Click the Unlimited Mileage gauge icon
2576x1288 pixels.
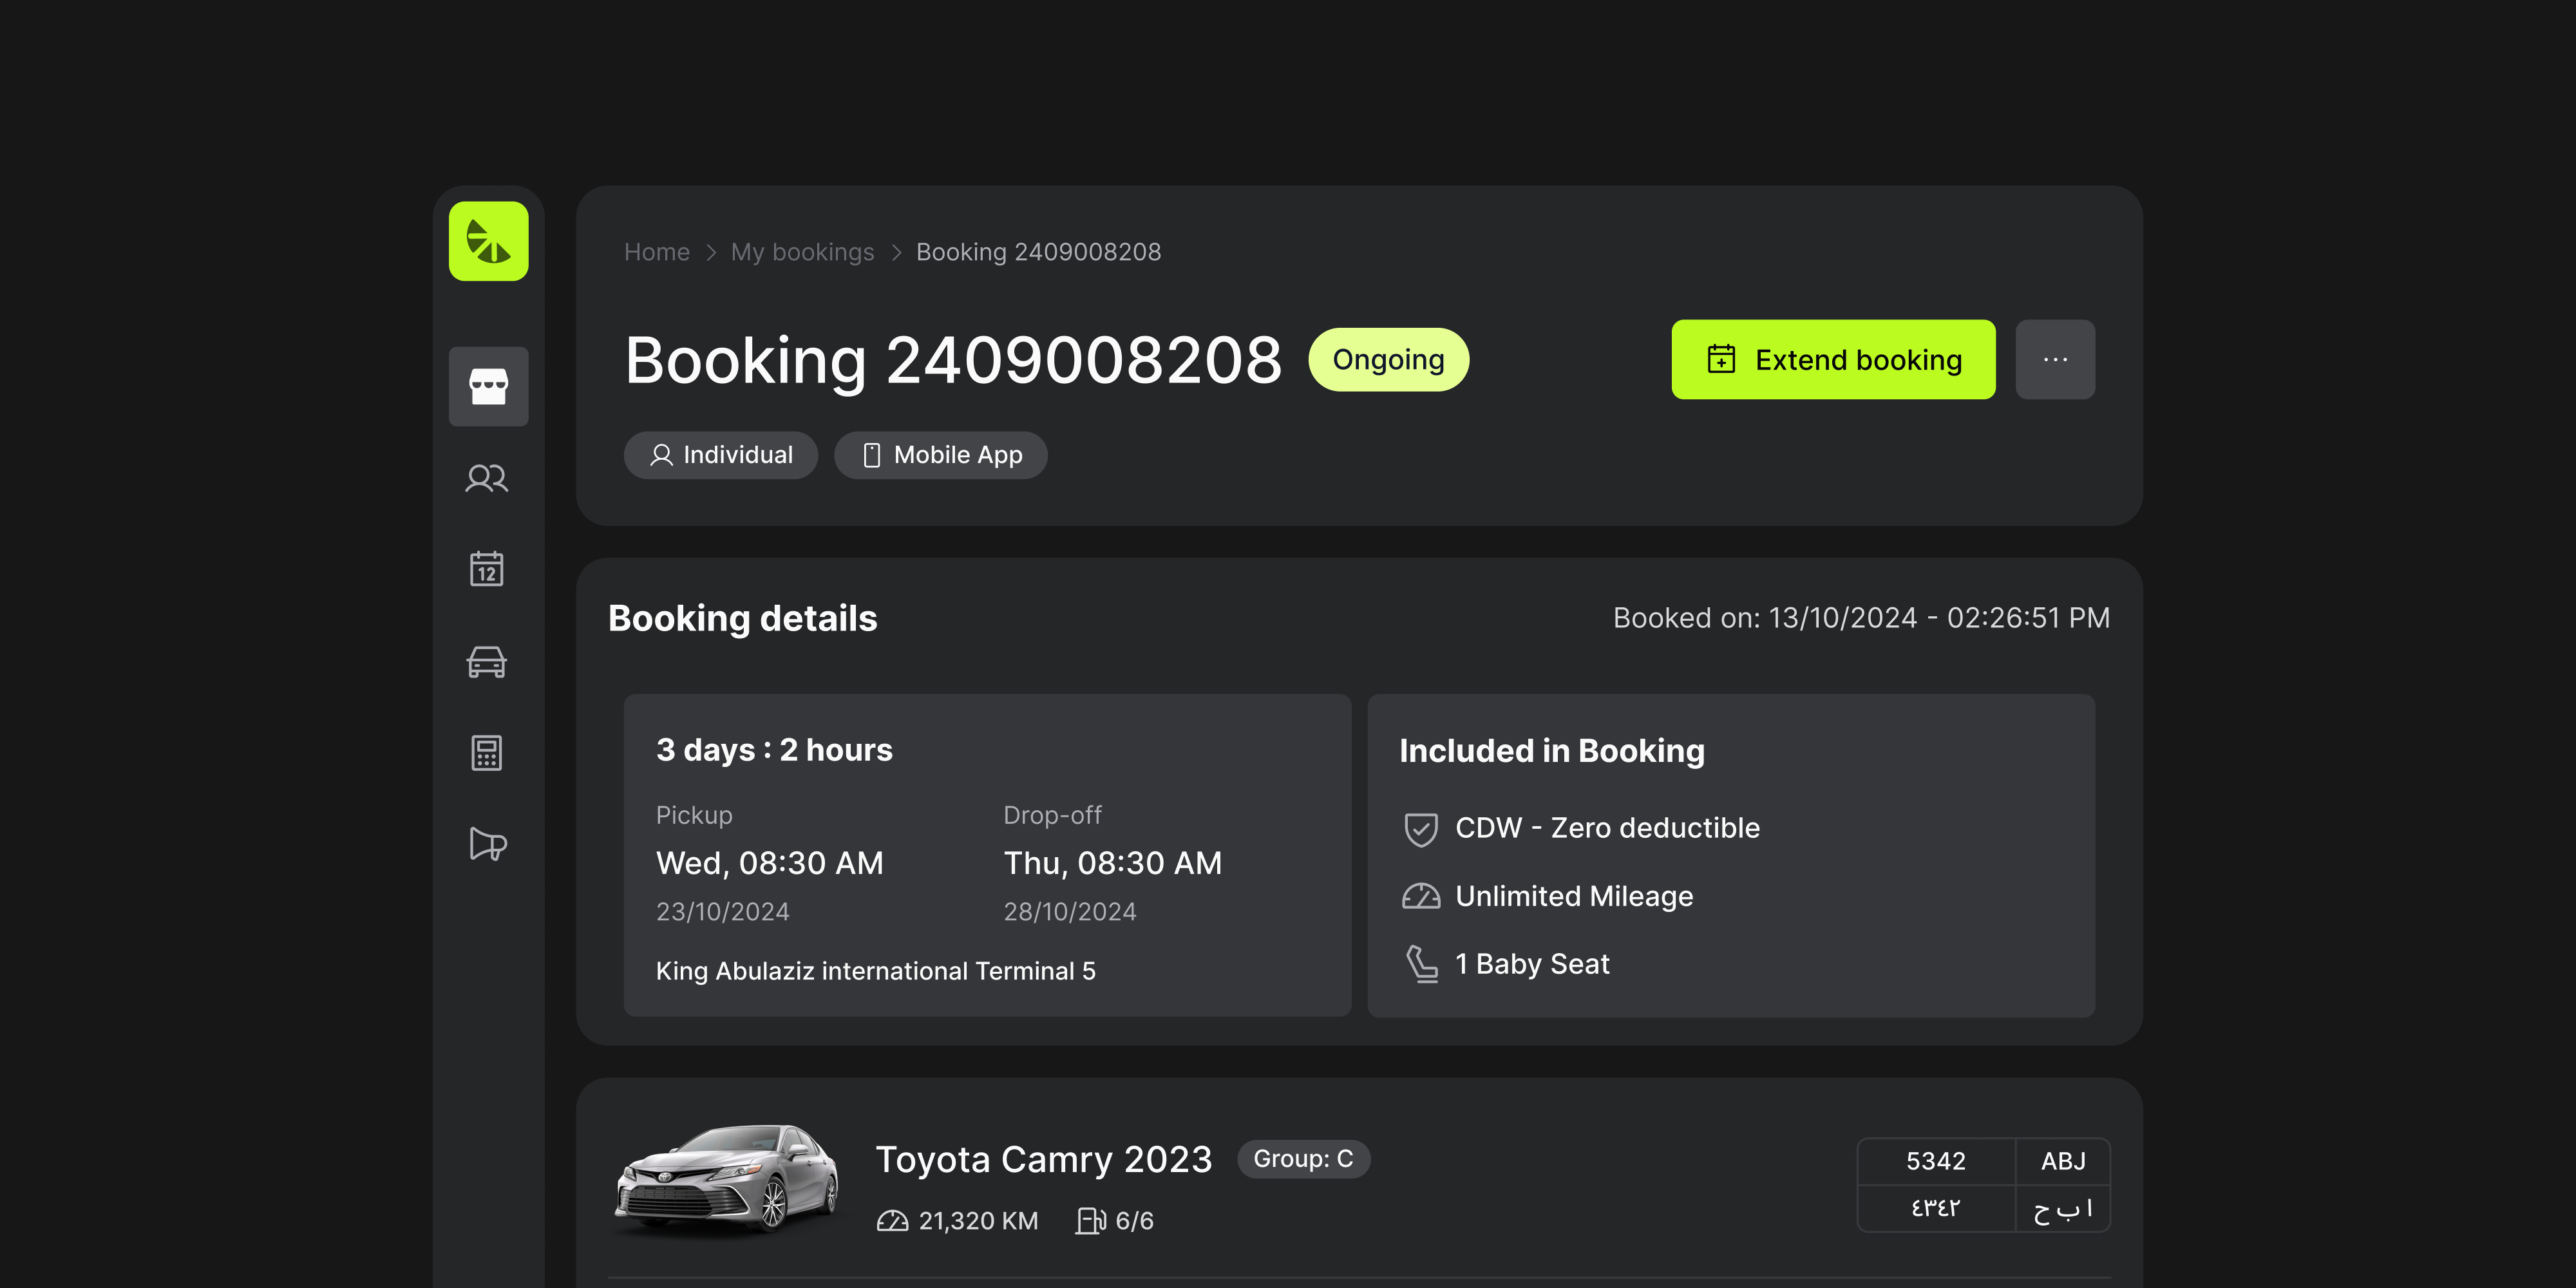click(x=1420, y=896)
